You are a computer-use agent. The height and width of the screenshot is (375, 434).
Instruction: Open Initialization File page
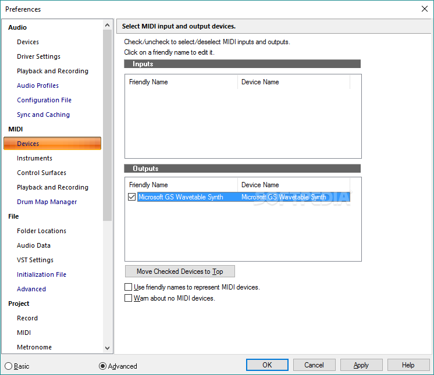click(41, 274)
